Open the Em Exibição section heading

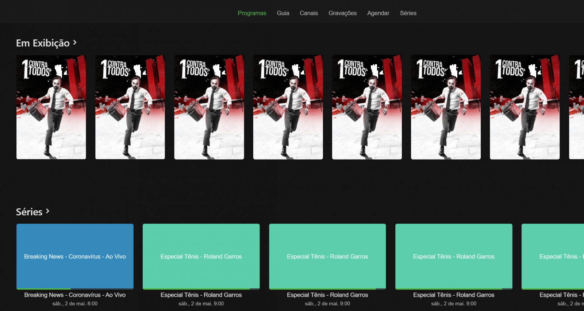pyautogui.click(x=43, y=43)
